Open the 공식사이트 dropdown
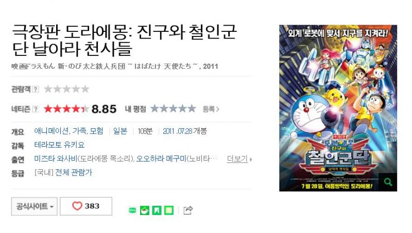 [34, 206]
